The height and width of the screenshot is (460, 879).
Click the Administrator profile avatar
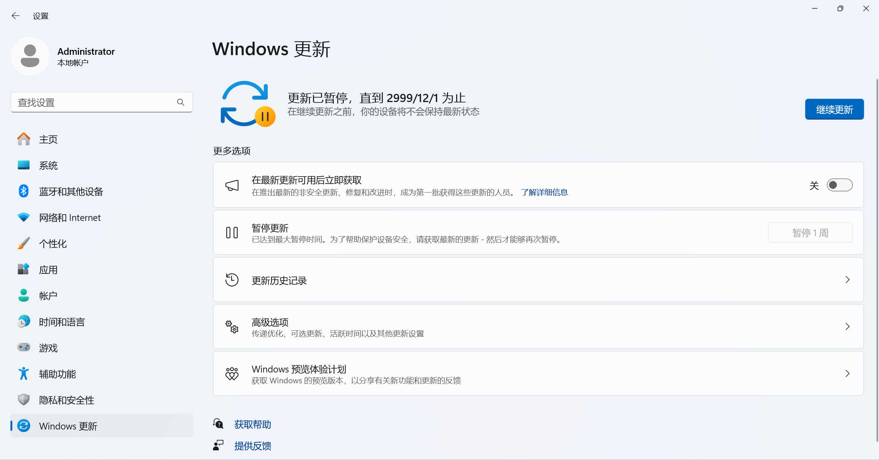tap(30, 56)
